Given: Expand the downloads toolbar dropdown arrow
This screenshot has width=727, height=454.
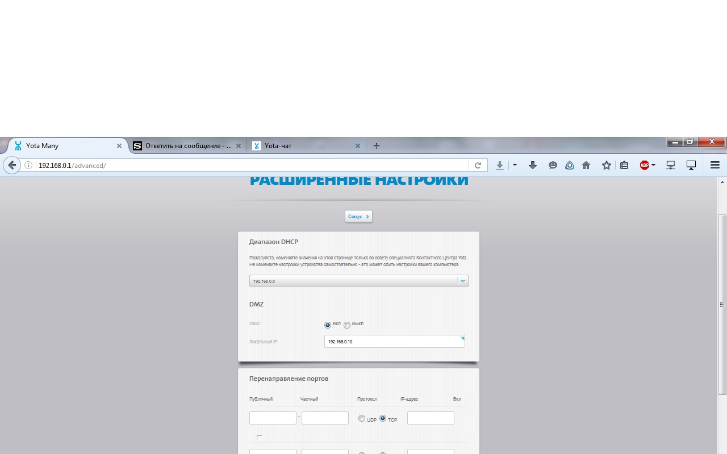Looking at the screenshot, I should point(515,165).
